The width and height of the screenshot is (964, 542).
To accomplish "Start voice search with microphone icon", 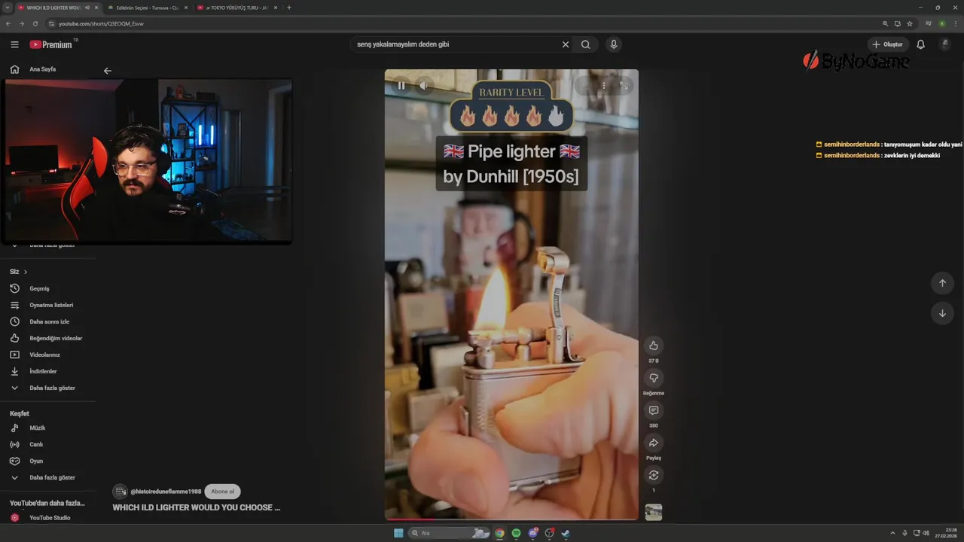I will point(614,44).
